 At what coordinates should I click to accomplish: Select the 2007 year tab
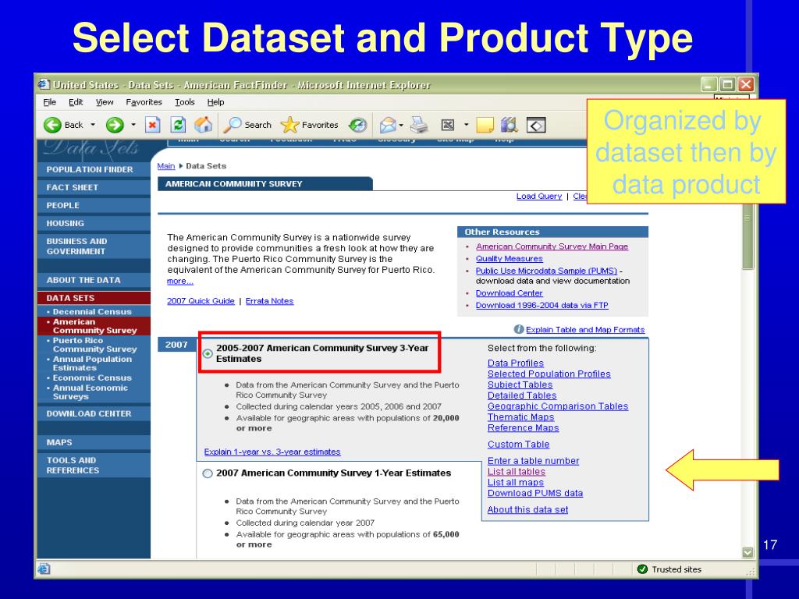pyautogui.click(x=177, y=345)
